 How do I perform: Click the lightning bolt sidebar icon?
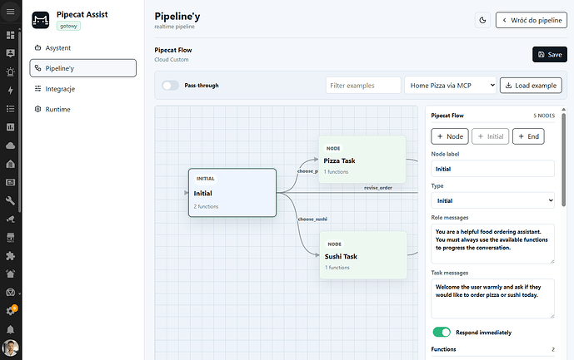pos(10,91)
